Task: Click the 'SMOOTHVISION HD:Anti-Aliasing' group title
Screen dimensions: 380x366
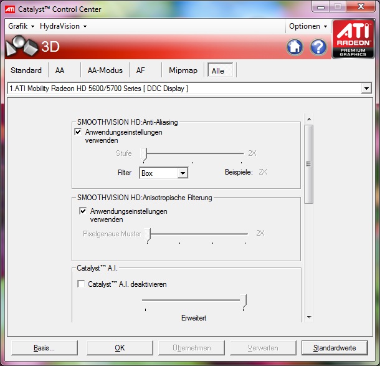Action: pyautogui.click(x=128, y=122)
